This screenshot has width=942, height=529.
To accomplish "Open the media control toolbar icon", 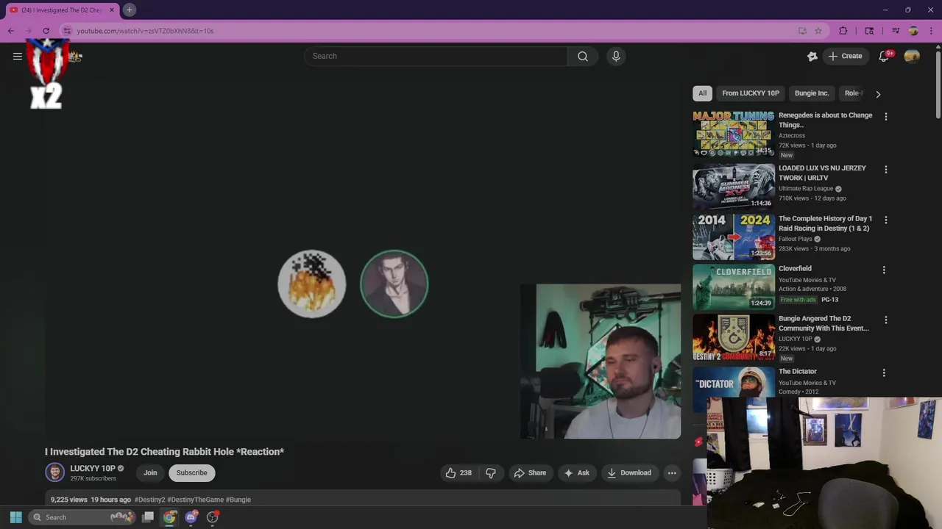I will (896, 31).
